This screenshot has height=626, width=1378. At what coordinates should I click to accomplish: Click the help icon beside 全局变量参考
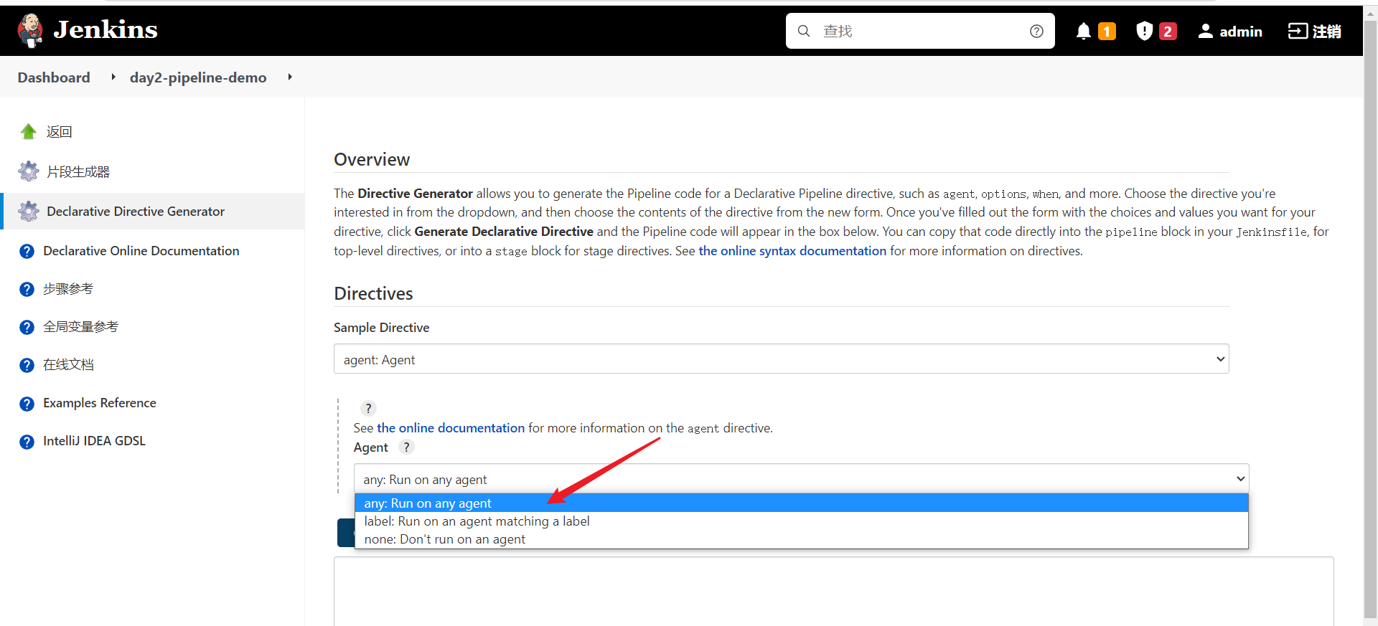[x=27, y=327]
